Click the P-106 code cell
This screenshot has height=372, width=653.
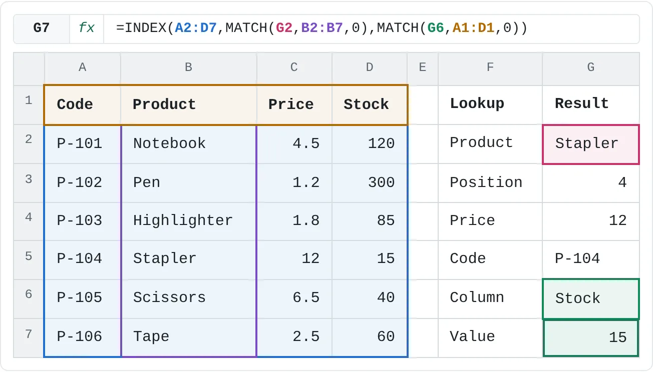click(x=83, y=336)
